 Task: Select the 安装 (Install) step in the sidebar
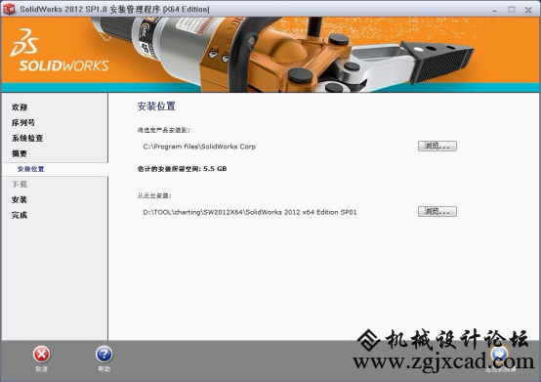click(20, 200)
